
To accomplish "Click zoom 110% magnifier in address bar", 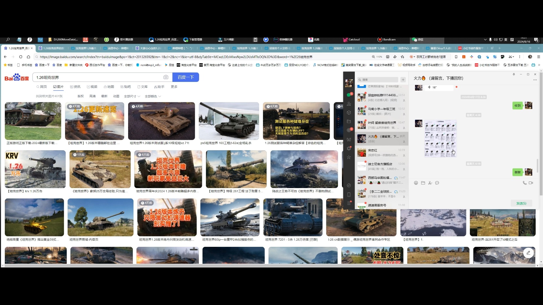I will 377,57.
